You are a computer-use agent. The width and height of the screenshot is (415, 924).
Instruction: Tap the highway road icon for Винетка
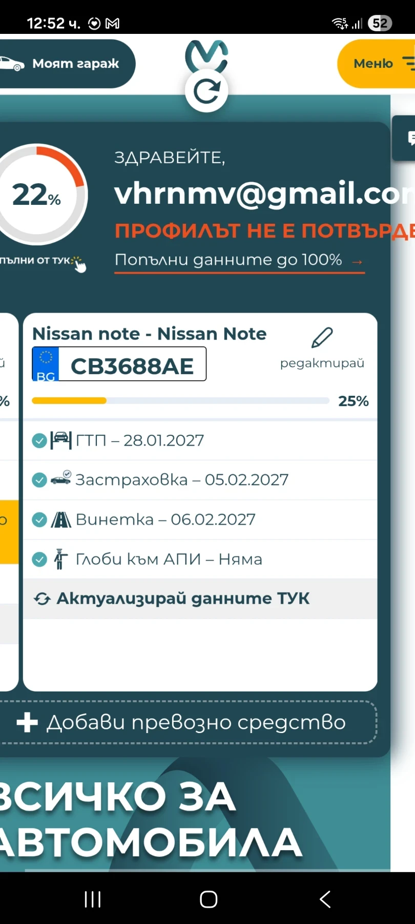point(61,519)
